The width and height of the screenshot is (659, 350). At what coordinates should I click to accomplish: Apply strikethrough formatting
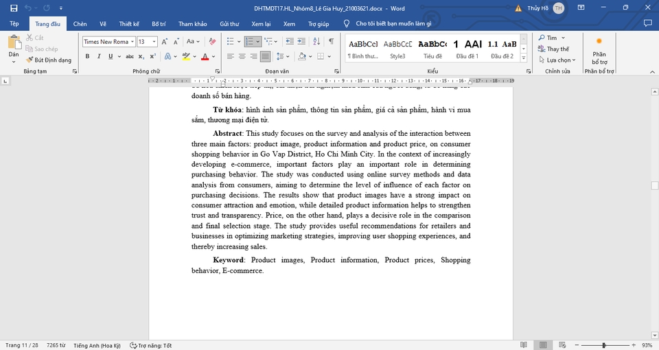tap(130, 56)
